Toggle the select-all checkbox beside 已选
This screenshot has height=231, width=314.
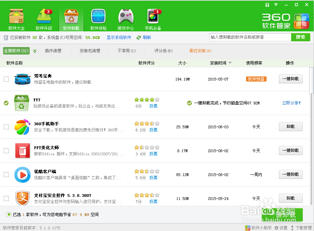[x=9, y=215]
